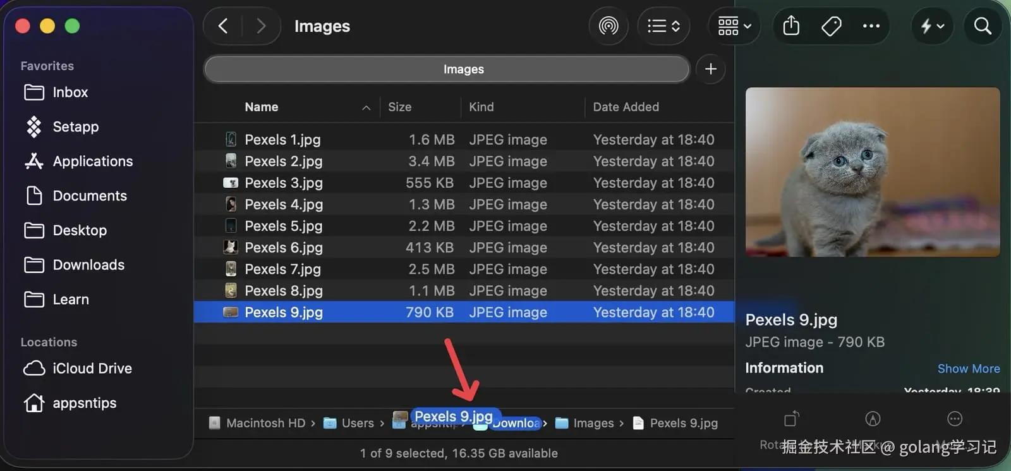
Task: Open the group-by grid dropdown
Action: [734, 26]
